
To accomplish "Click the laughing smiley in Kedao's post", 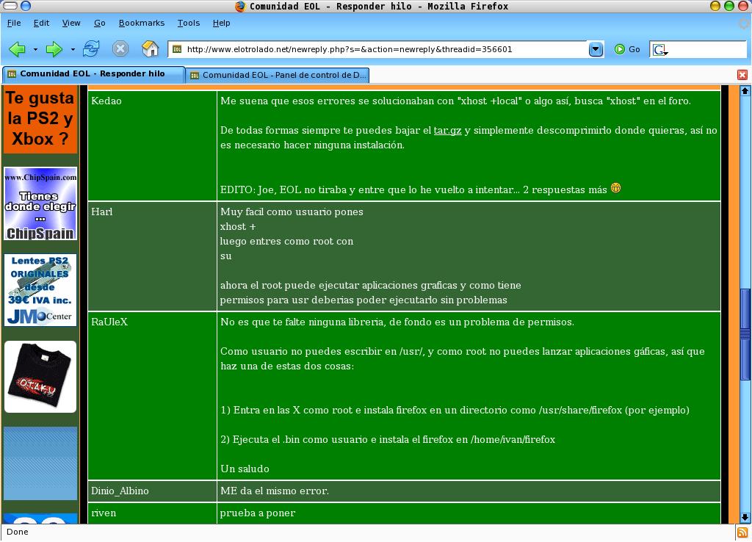I will (616, 188).
